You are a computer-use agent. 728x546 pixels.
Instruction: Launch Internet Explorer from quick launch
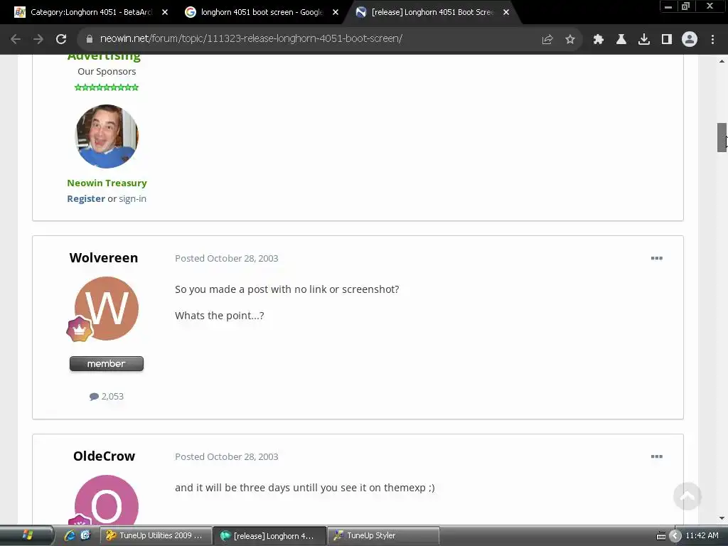(x=70, y=536)
